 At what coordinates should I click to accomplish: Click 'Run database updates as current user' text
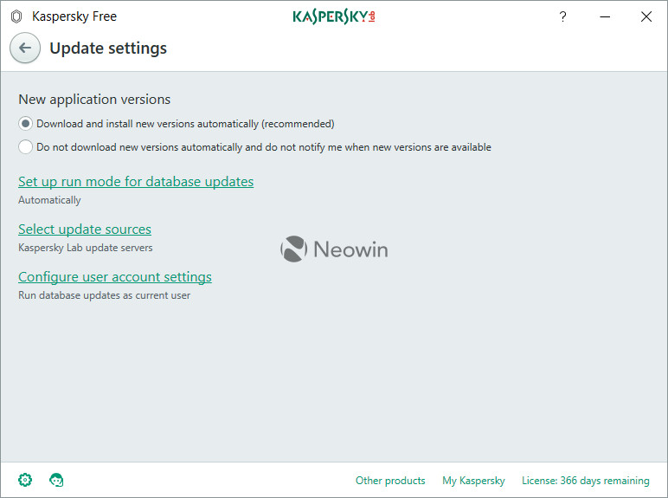tap(105, 295)
